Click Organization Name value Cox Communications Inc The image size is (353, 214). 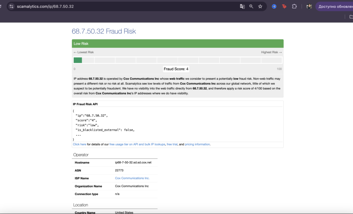(x=132, y=186)
